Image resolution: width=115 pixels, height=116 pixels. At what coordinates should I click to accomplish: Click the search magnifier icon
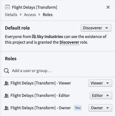6,71
